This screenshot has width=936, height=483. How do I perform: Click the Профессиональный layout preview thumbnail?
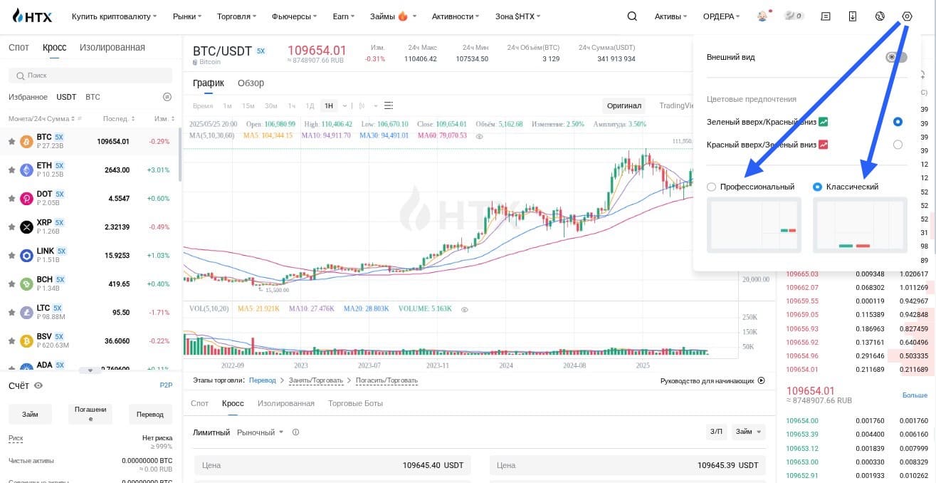754,225
